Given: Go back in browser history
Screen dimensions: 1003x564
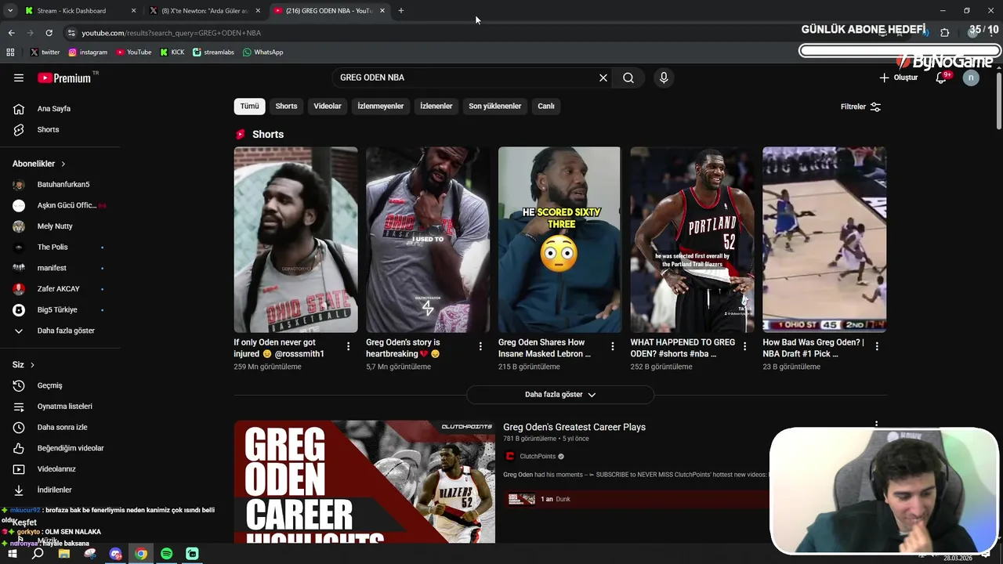Looking at the screenshot, I should click(11, 33).
